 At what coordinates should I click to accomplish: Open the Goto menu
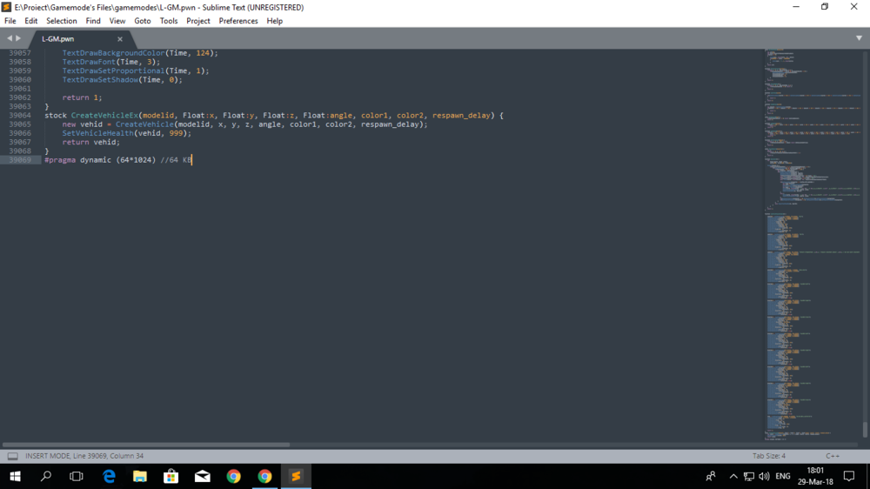tap(143, 21)
